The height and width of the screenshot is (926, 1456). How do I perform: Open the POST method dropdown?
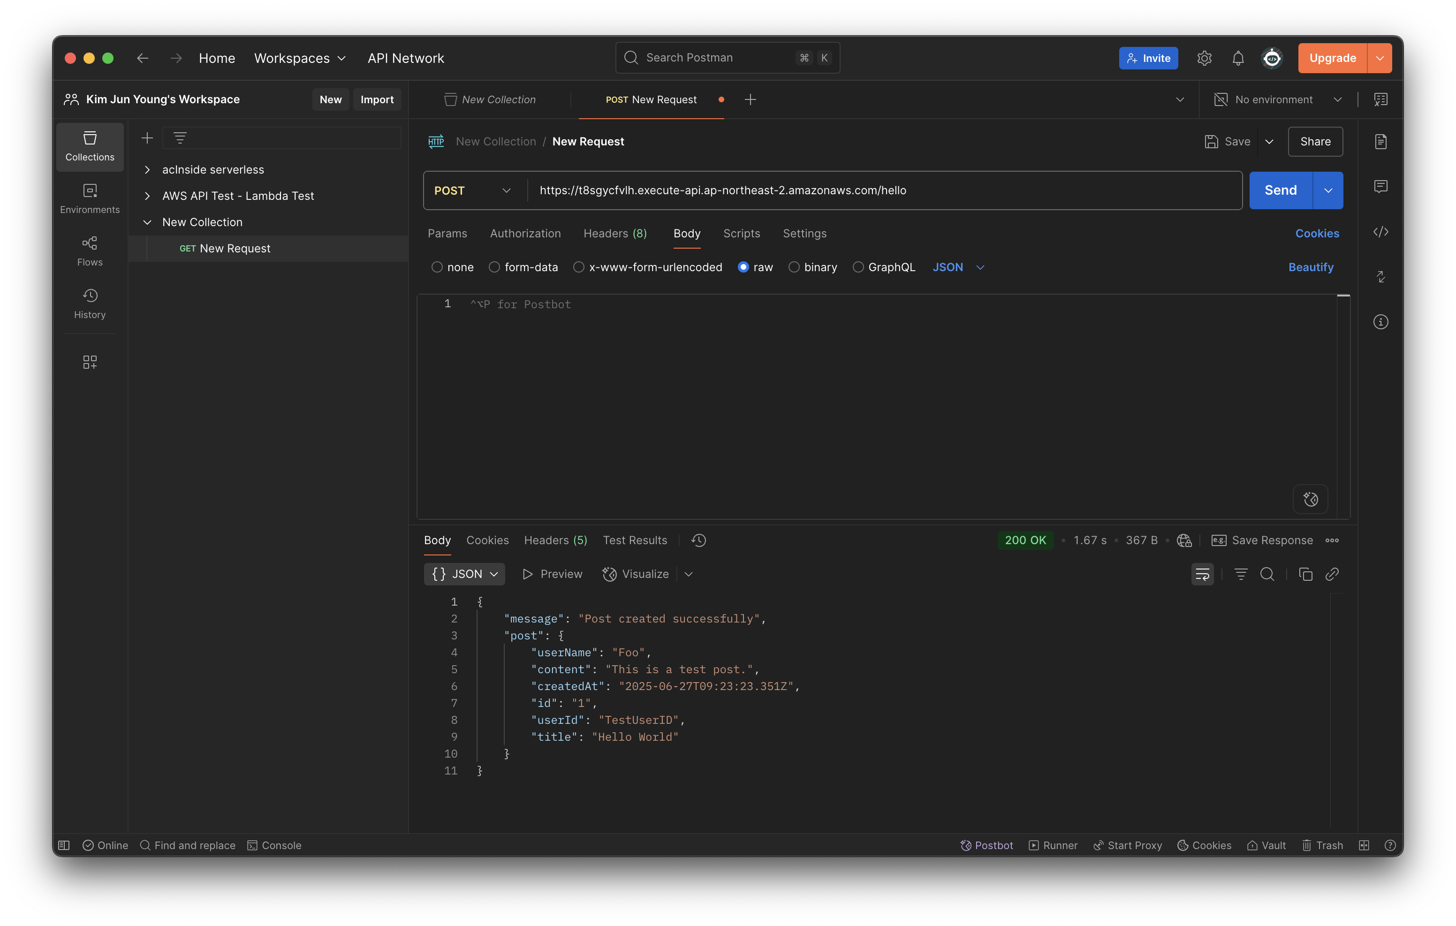coord(473,190)
